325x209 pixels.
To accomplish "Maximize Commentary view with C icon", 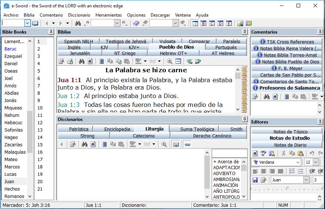I will click(x=212, y=23).
